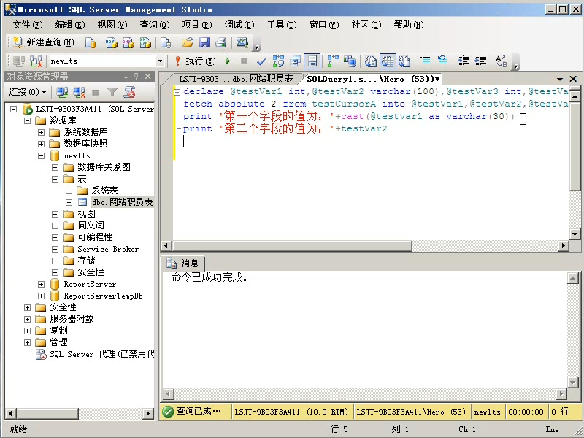Click the green Debug play icon
Viewport: 584px width, 438px height.
click(x=228, y=61)
